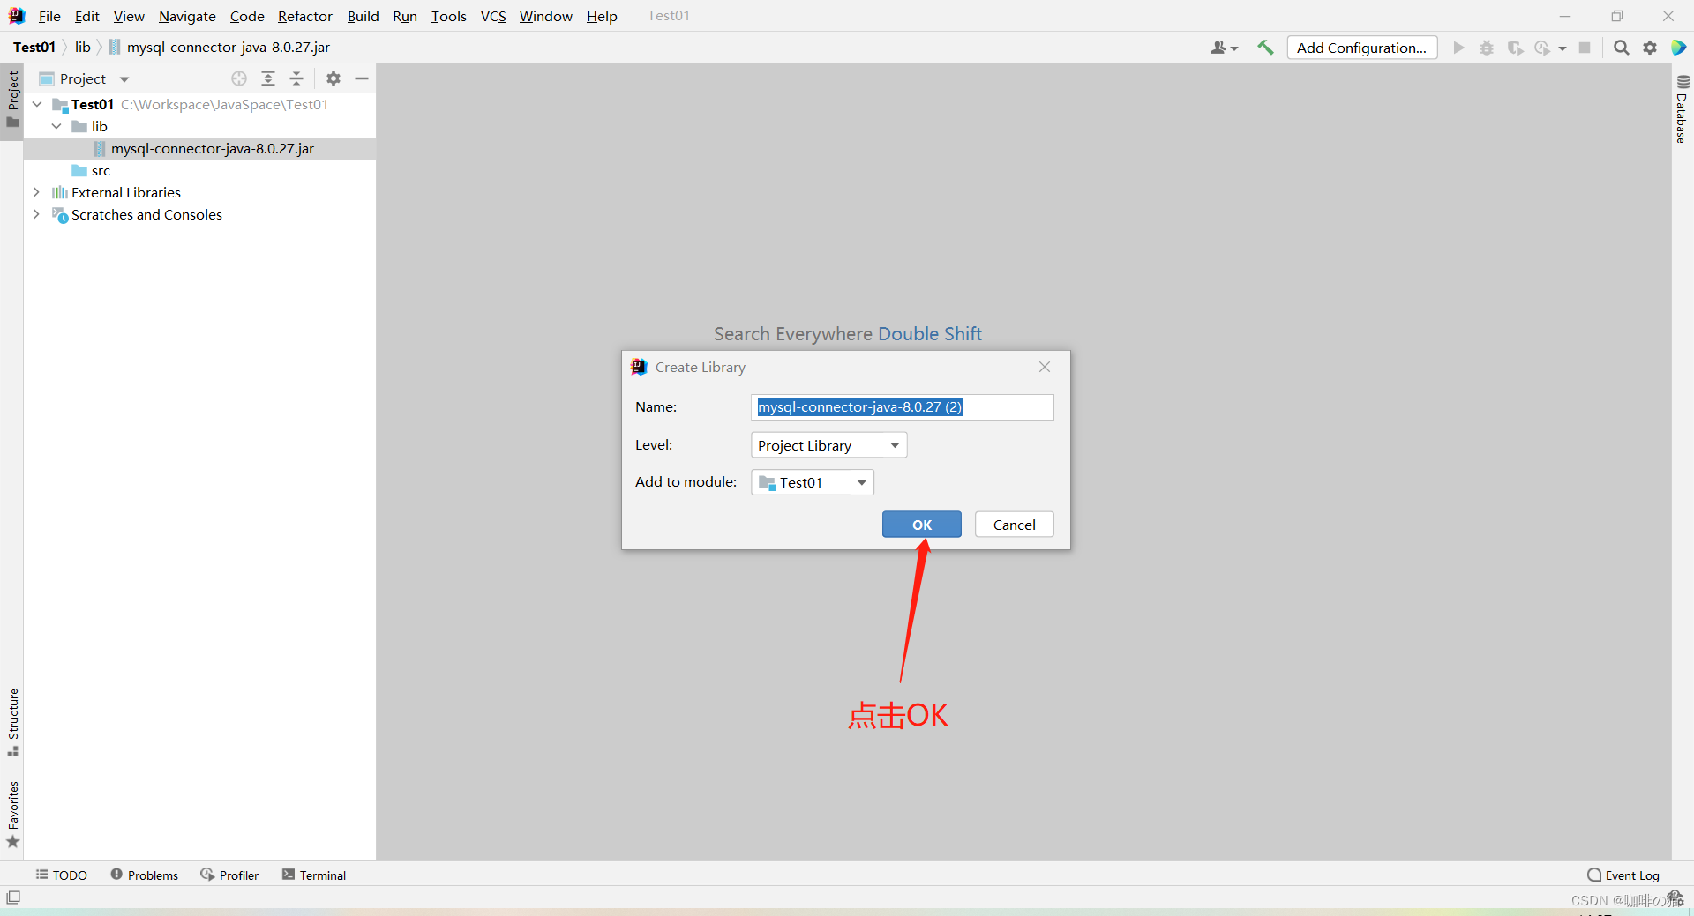Close the Create Library dialog
This screenshot has width=1694, height=916.
[x=1045, y=367]
